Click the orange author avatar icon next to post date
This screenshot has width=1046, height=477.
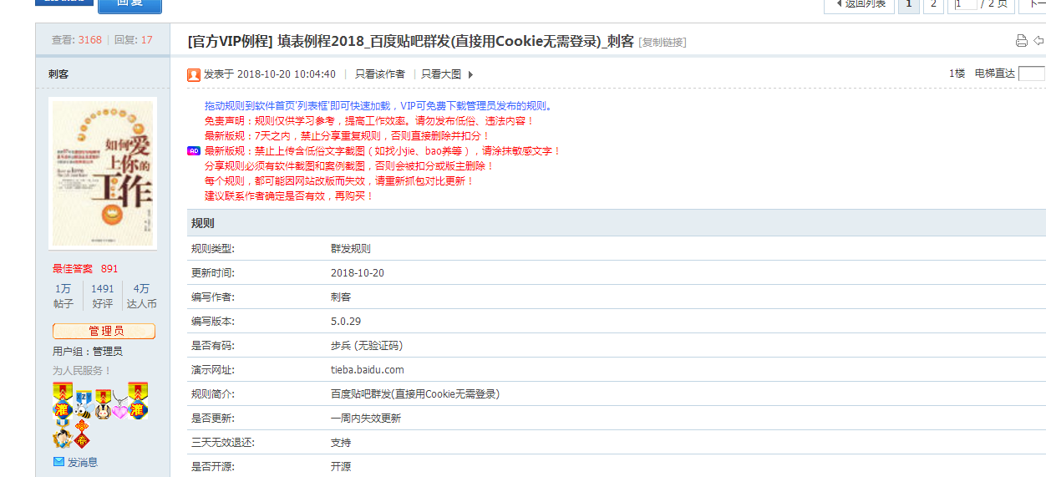(x=194, y=74)
